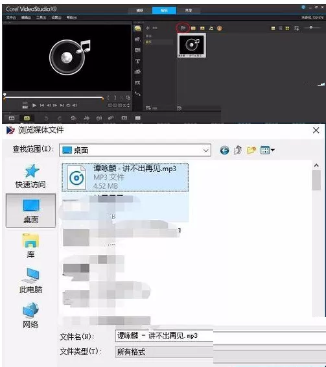The height and width of the screenshot is (367, 326).
Task: Open the sort clips in library menu
Action: point(297,29)
